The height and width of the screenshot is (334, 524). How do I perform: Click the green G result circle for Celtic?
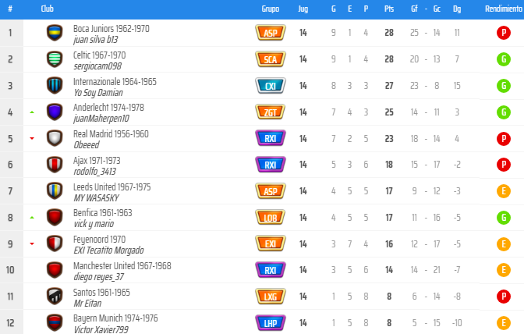(503, 59)
